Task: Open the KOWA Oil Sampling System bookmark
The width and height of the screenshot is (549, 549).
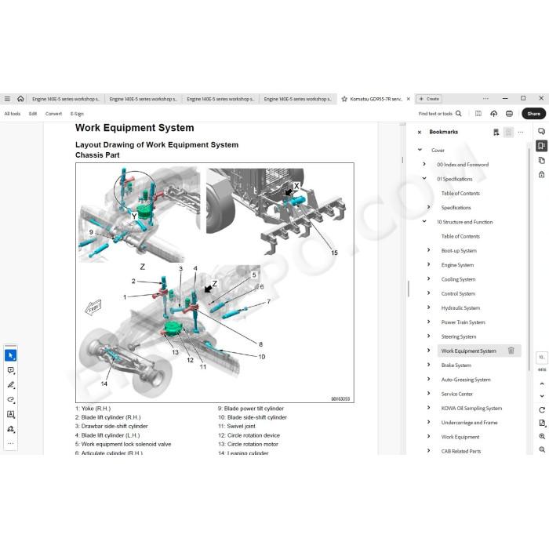Action: point(471,409)
